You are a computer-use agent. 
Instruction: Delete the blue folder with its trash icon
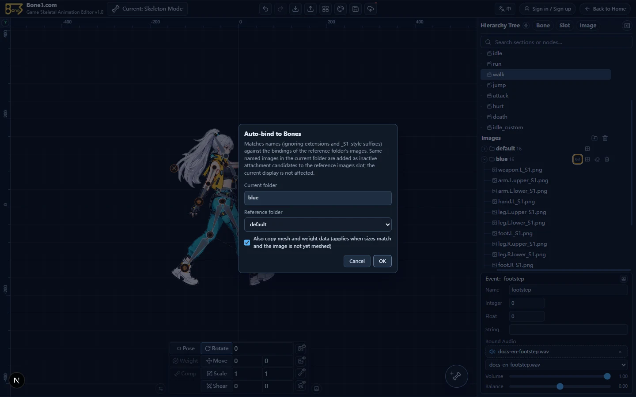click(x=607, y=159)
